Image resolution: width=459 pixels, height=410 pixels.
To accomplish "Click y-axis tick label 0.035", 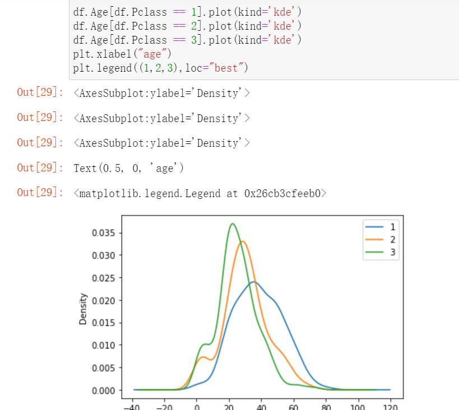I will pyautogui.click(x=103, y=233).
